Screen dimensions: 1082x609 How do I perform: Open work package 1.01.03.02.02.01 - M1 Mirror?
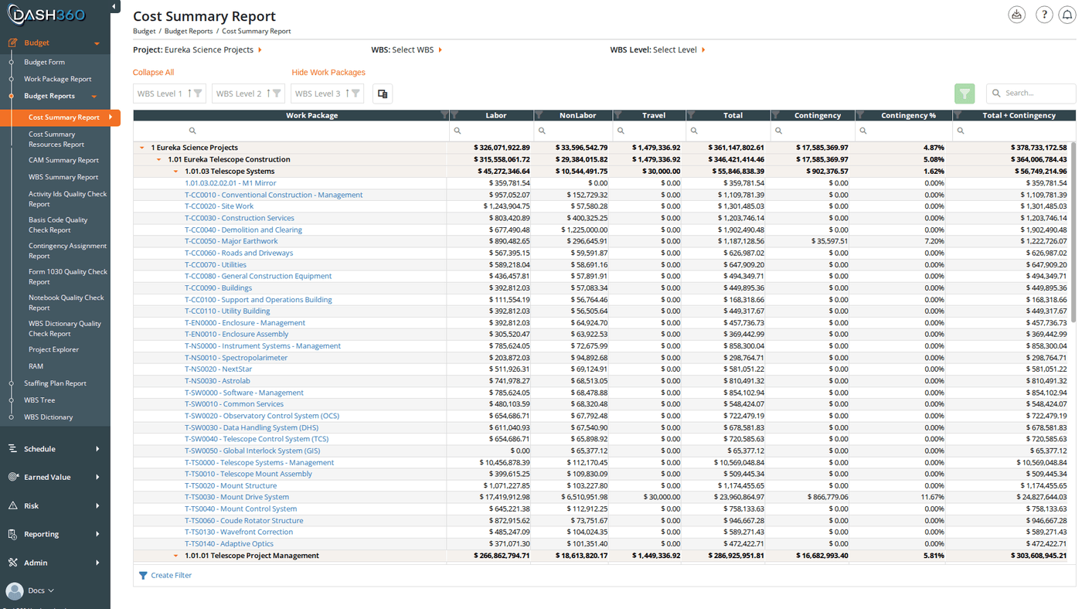coord(230,183)
